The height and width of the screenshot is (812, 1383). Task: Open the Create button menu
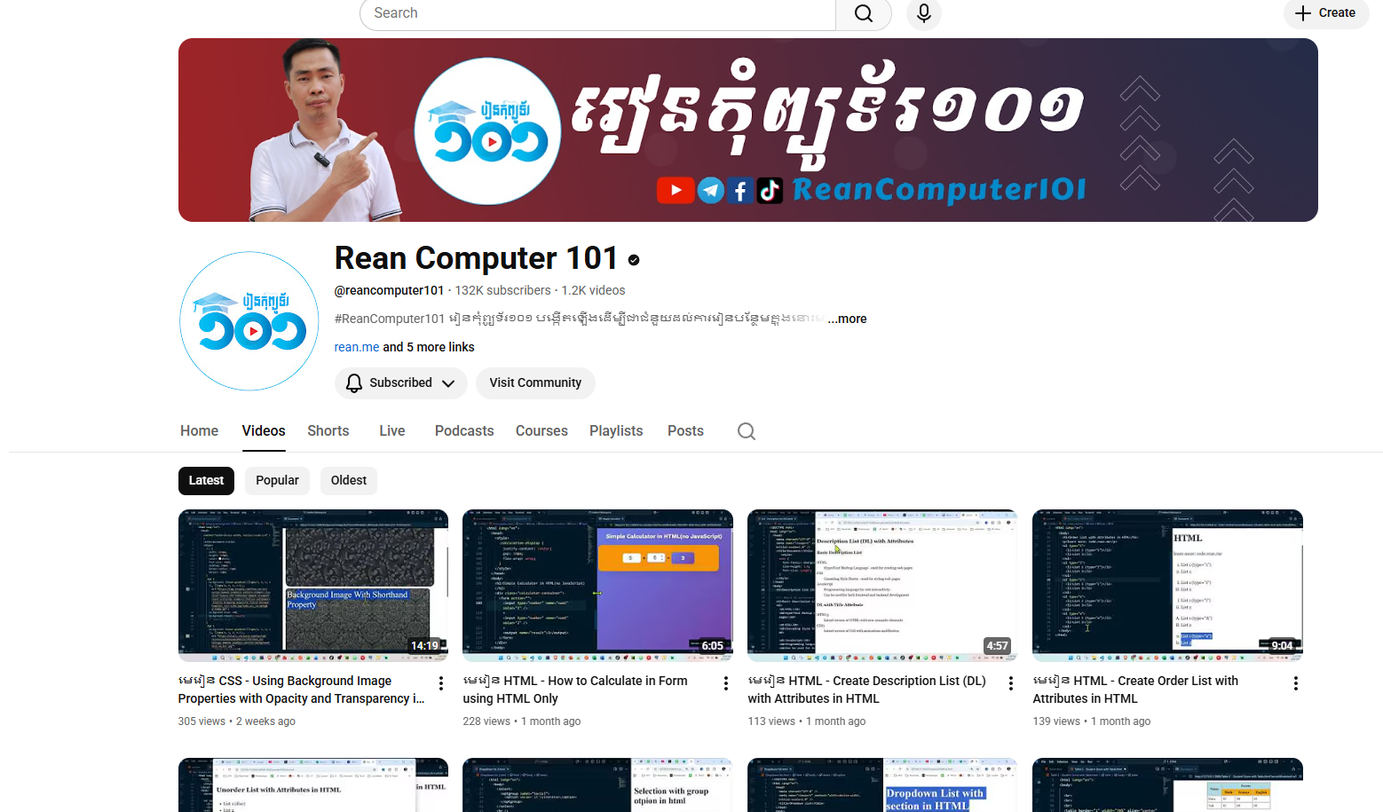1325,13
